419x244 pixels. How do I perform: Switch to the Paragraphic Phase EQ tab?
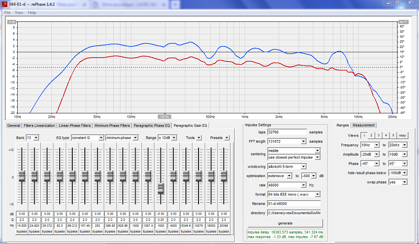[x=152, y=125]
